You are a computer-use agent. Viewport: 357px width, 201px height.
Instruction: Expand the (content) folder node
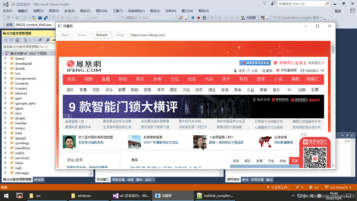pyautogui.click(x=5, y=83)
